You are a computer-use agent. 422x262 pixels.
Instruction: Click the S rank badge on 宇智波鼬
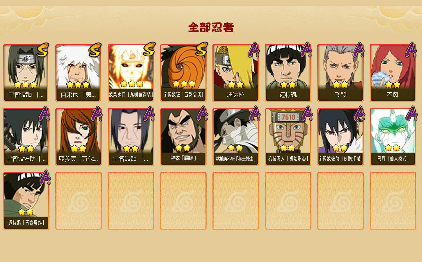tap(43, 50)
